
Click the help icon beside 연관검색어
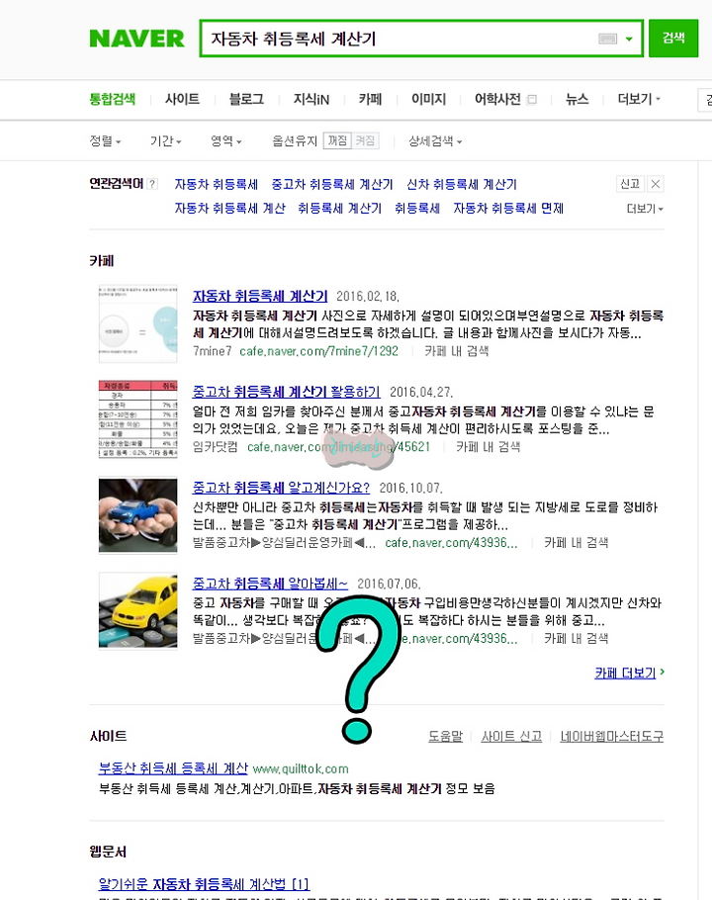tap(152, 184)
